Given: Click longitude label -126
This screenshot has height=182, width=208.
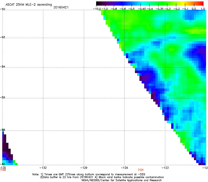Looking at the screenshot, I should (x=125, y=168).
